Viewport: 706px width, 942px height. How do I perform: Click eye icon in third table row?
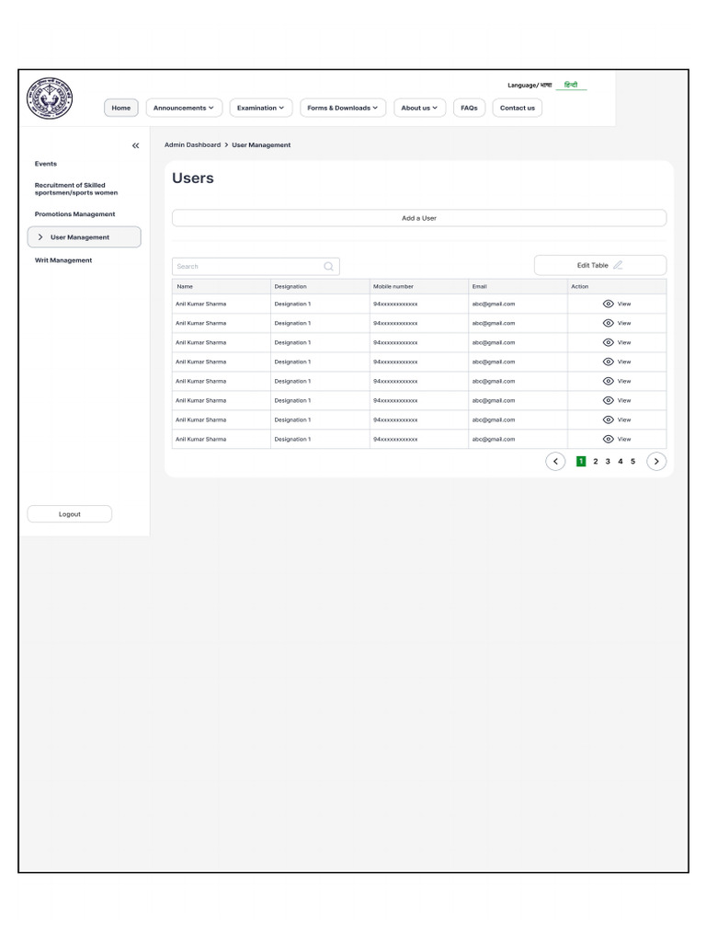[x=609, y=342]
